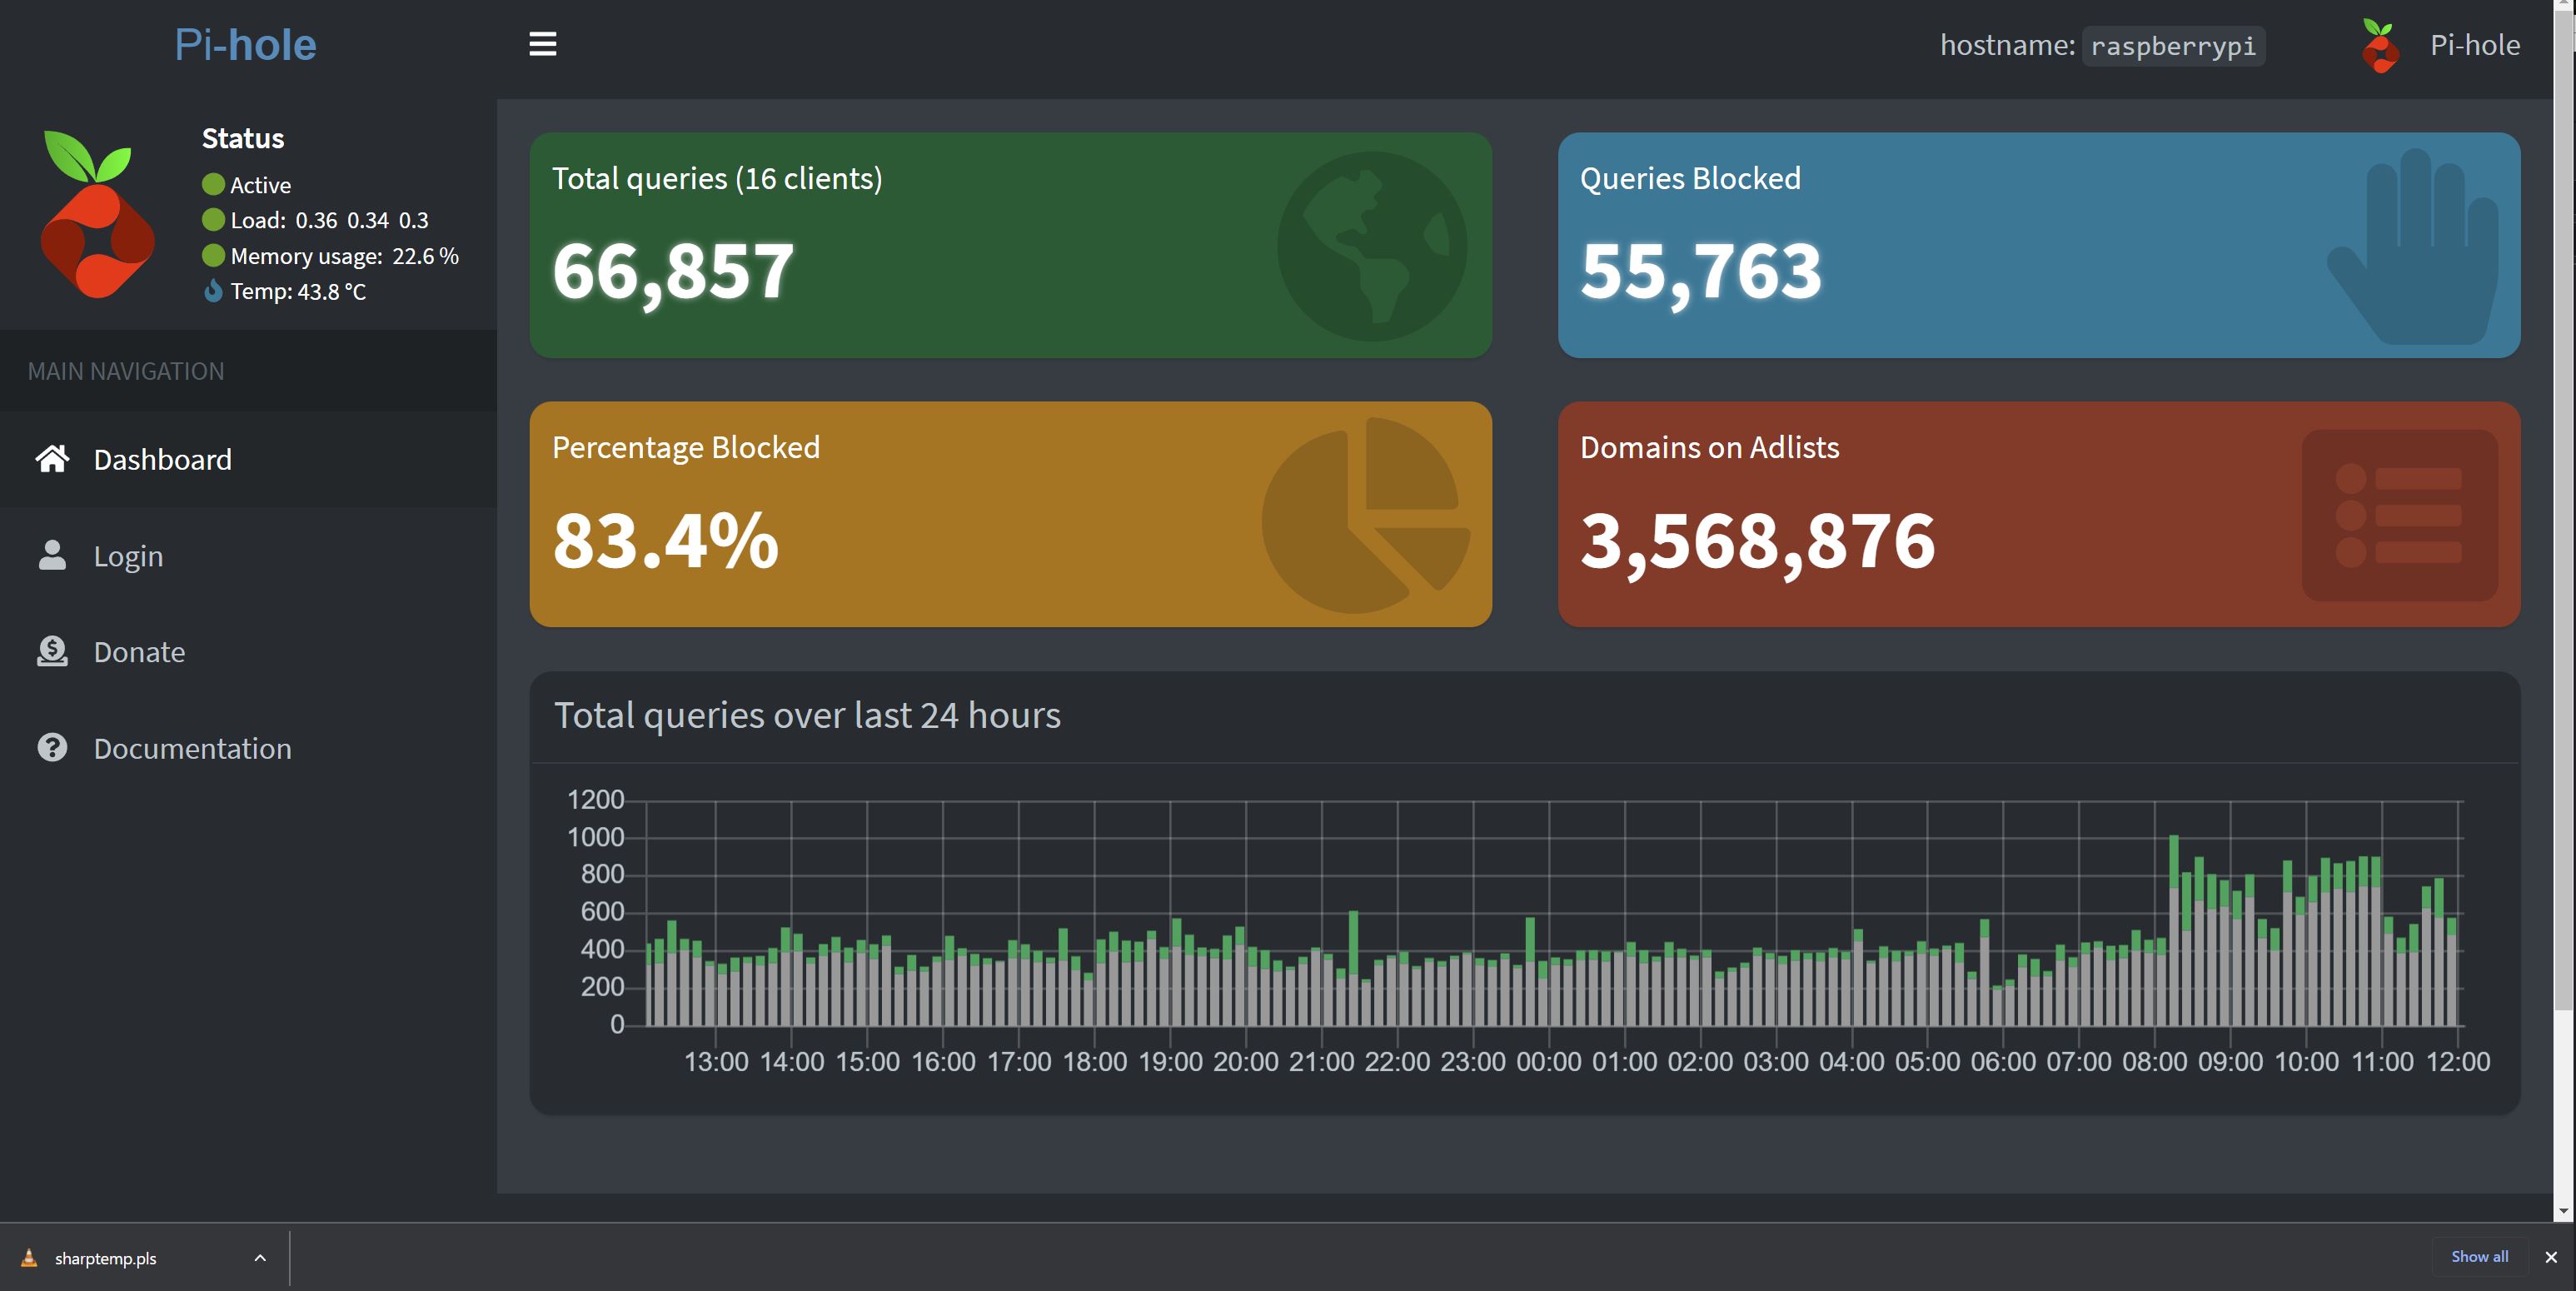Click the Memory usage green dot
The height and width of the screenshot is (1291, 2576).
click(x=213, y=255)
